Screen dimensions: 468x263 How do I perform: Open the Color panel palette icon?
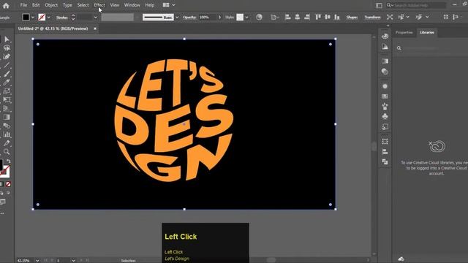pyautogui.click(x=385, y=37)
